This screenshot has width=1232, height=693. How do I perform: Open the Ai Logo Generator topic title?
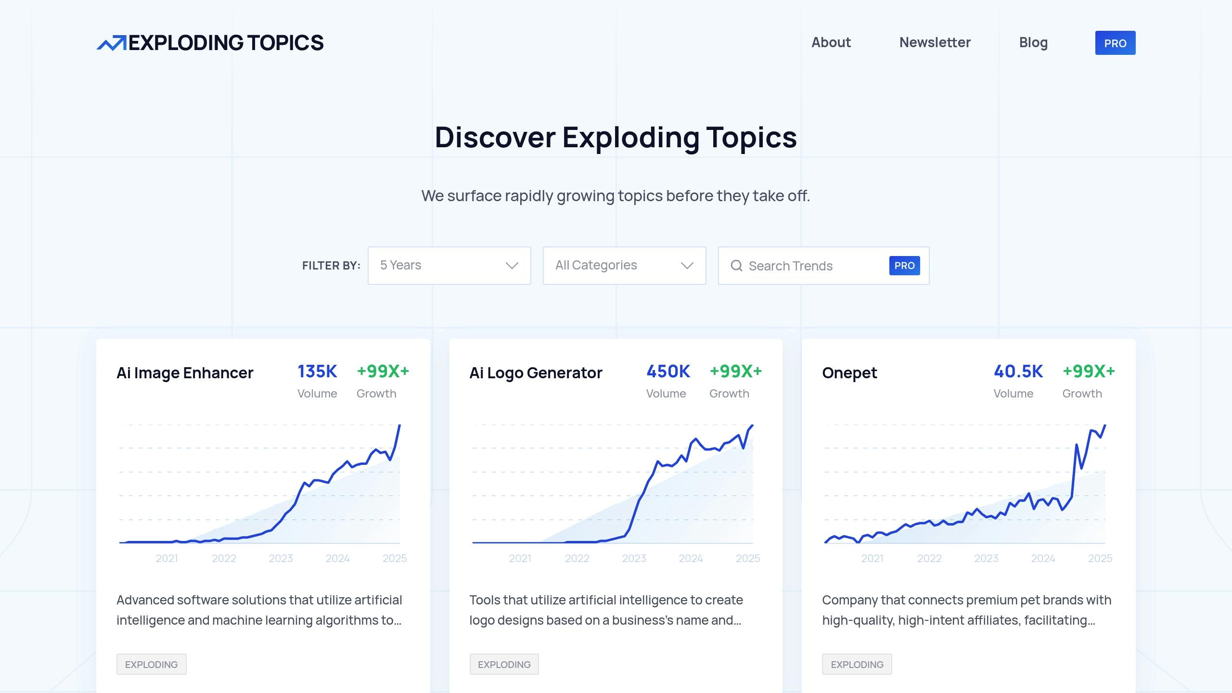[536, 373]
